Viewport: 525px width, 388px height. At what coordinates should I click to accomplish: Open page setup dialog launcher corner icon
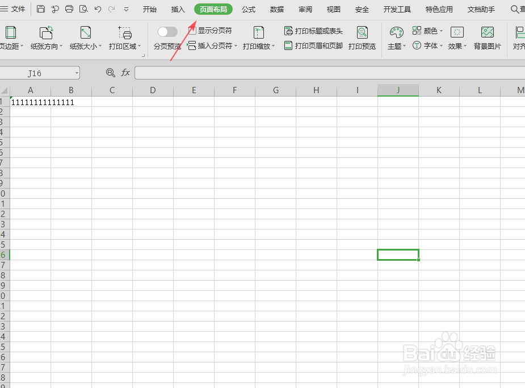(143, 55)
